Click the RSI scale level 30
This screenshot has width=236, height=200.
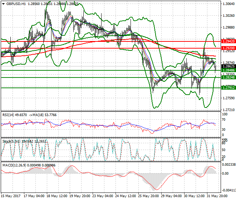tap(223, 130)
